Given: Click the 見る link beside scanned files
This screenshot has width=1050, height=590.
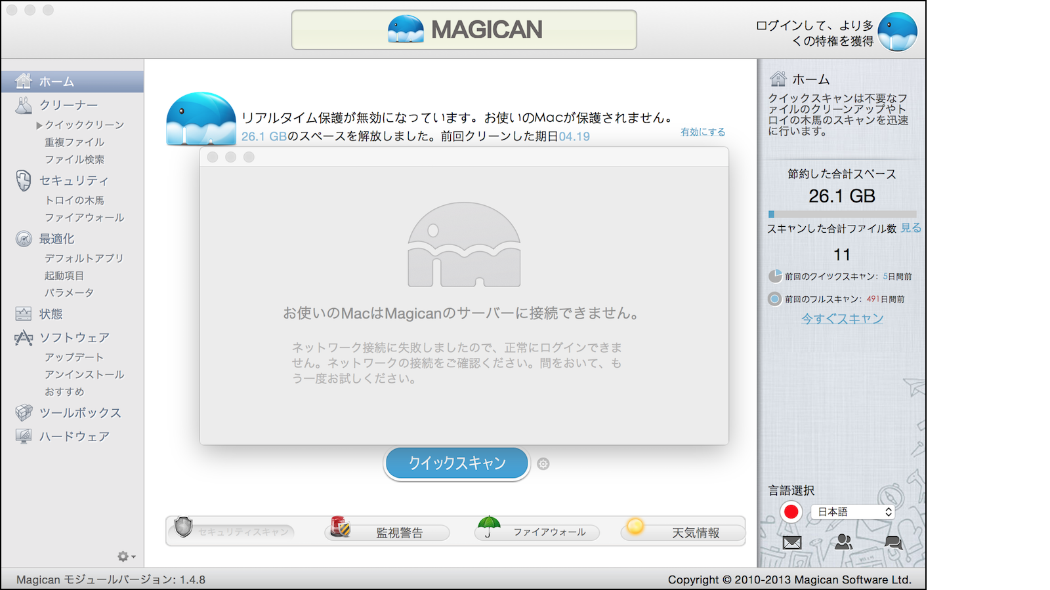Looking at the screenshot, I should tap(911, 227).
